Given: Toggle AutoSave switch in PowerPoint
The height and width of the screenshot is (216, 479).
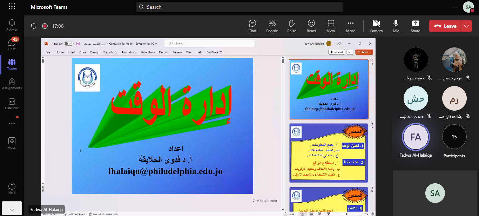Looking at the screenshot, I should 69,44.
